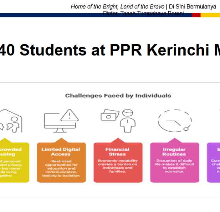Click the 'Home of the Bright, Land of the Brave' tagline
Image resolution: width=220 pixels, height=212 pixels.
click(x=117, y=7)
